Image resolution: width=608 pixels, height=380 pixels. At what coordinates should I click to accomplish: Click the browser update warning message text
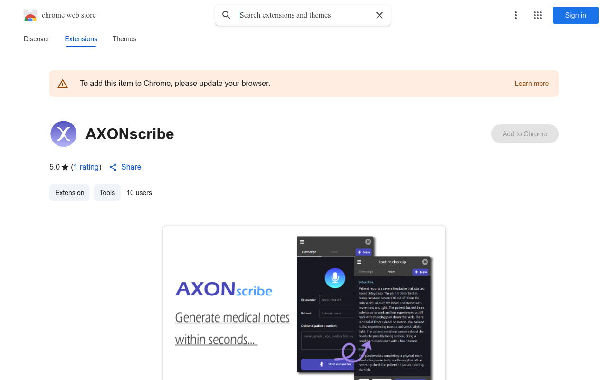(175, 84)
